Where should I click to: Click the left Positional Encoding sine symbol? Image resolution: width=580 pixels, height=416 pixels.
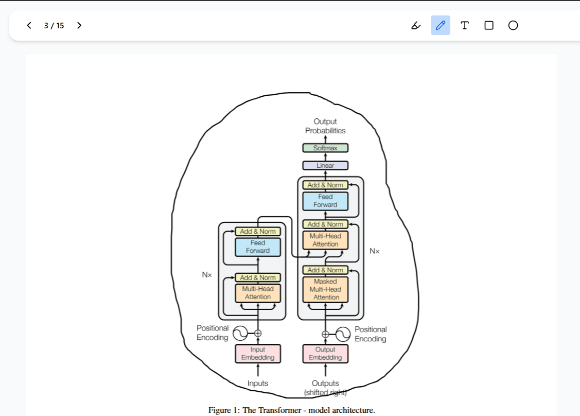click(240, 333)
